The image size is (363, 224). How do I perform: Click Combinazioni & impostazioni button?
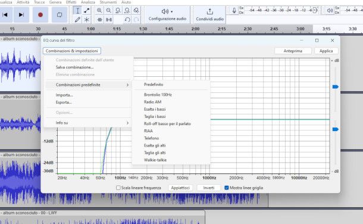72,51
